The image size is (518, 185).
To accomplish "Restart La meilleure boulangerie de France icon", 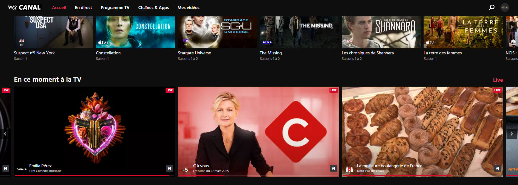I will (497, 168).
